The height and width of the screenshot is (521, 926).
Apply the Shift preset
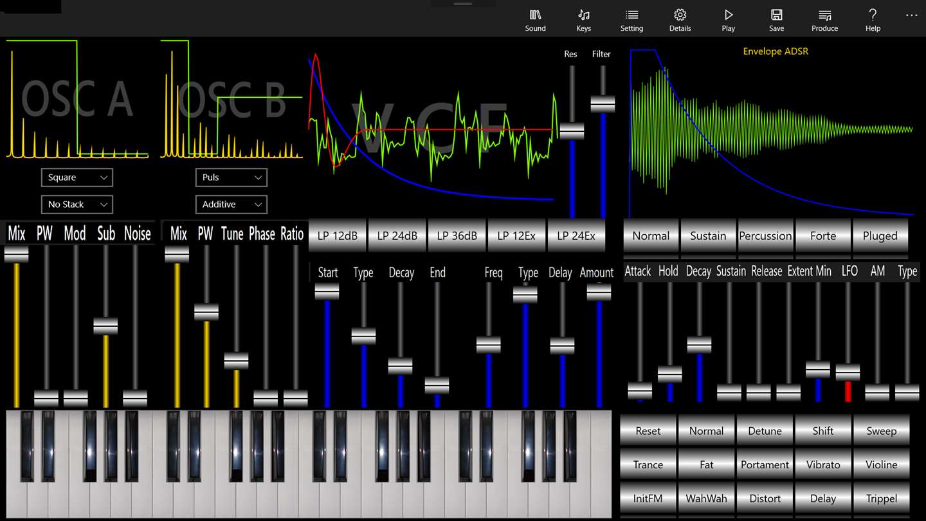click(823, 431)
